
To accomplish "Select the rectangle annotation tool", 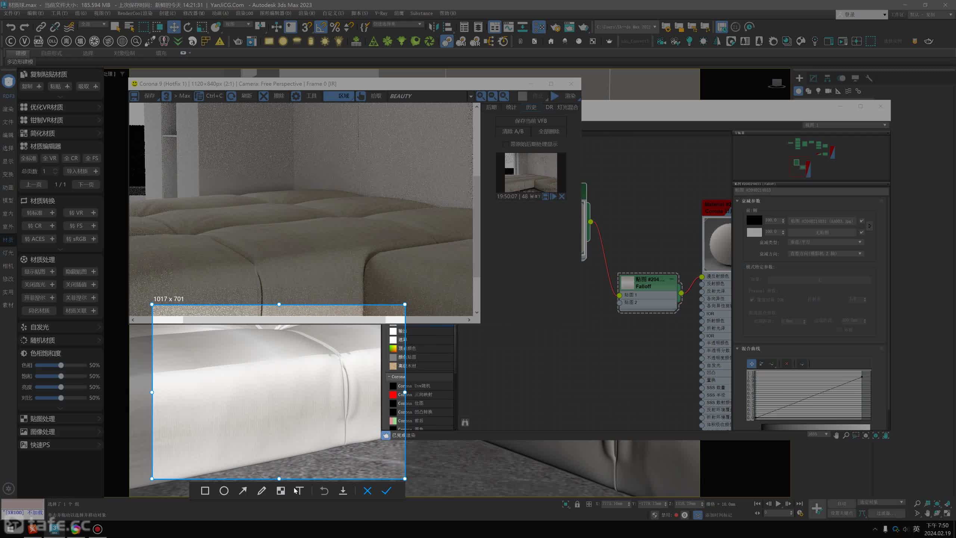I will [x=205, y=491].
